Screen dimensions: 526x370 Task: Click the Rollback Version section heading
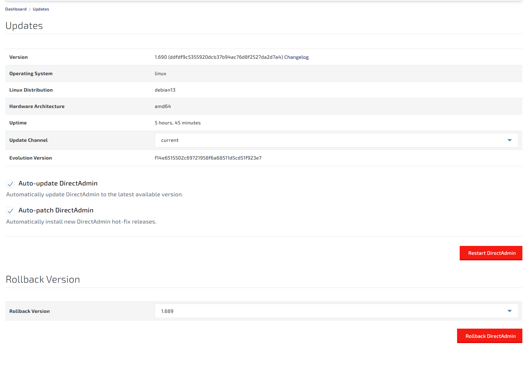[x=43, y=279]
